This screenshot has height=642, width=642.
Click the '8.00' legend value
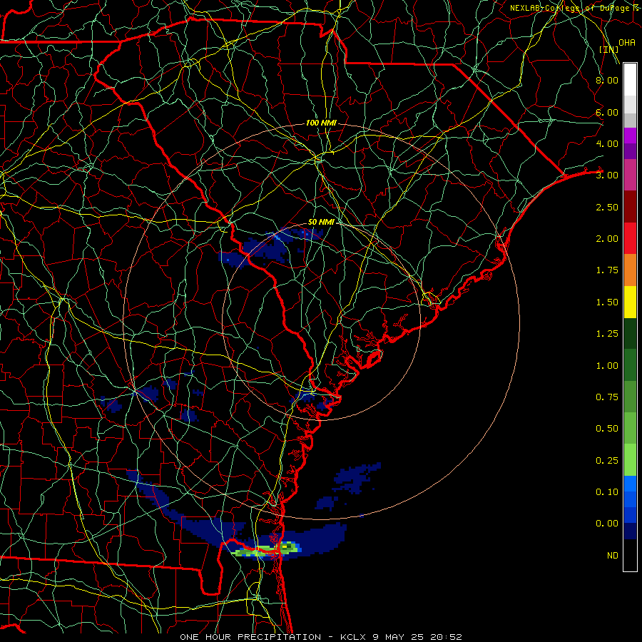click(607, 80)
